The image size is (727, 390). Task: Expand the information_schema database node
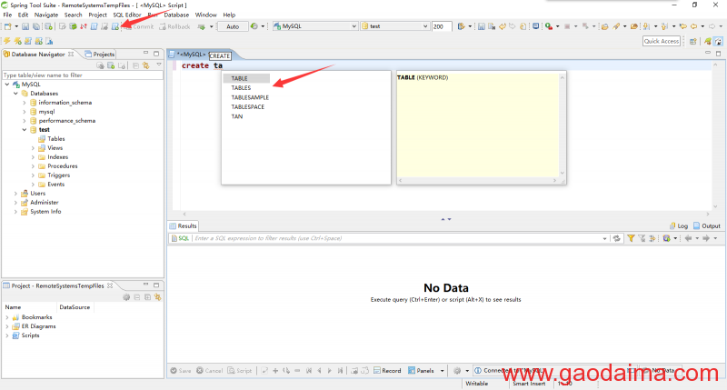(x=25, y=103)
